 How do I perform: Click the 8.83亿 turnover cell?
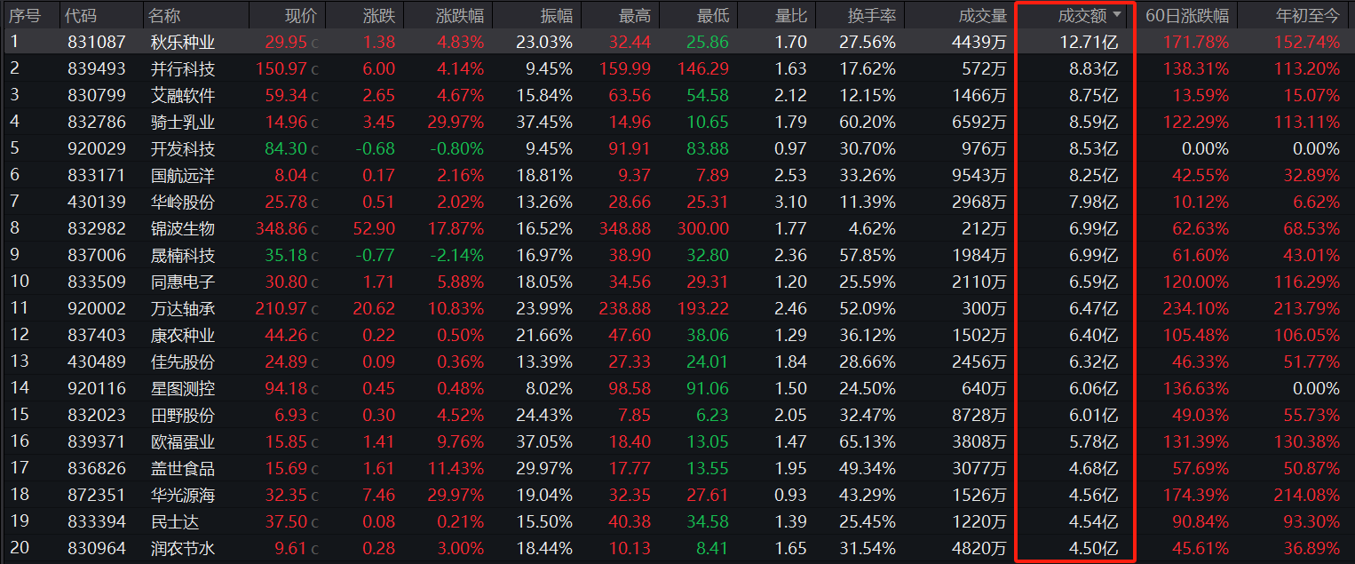coord(1093,68)
